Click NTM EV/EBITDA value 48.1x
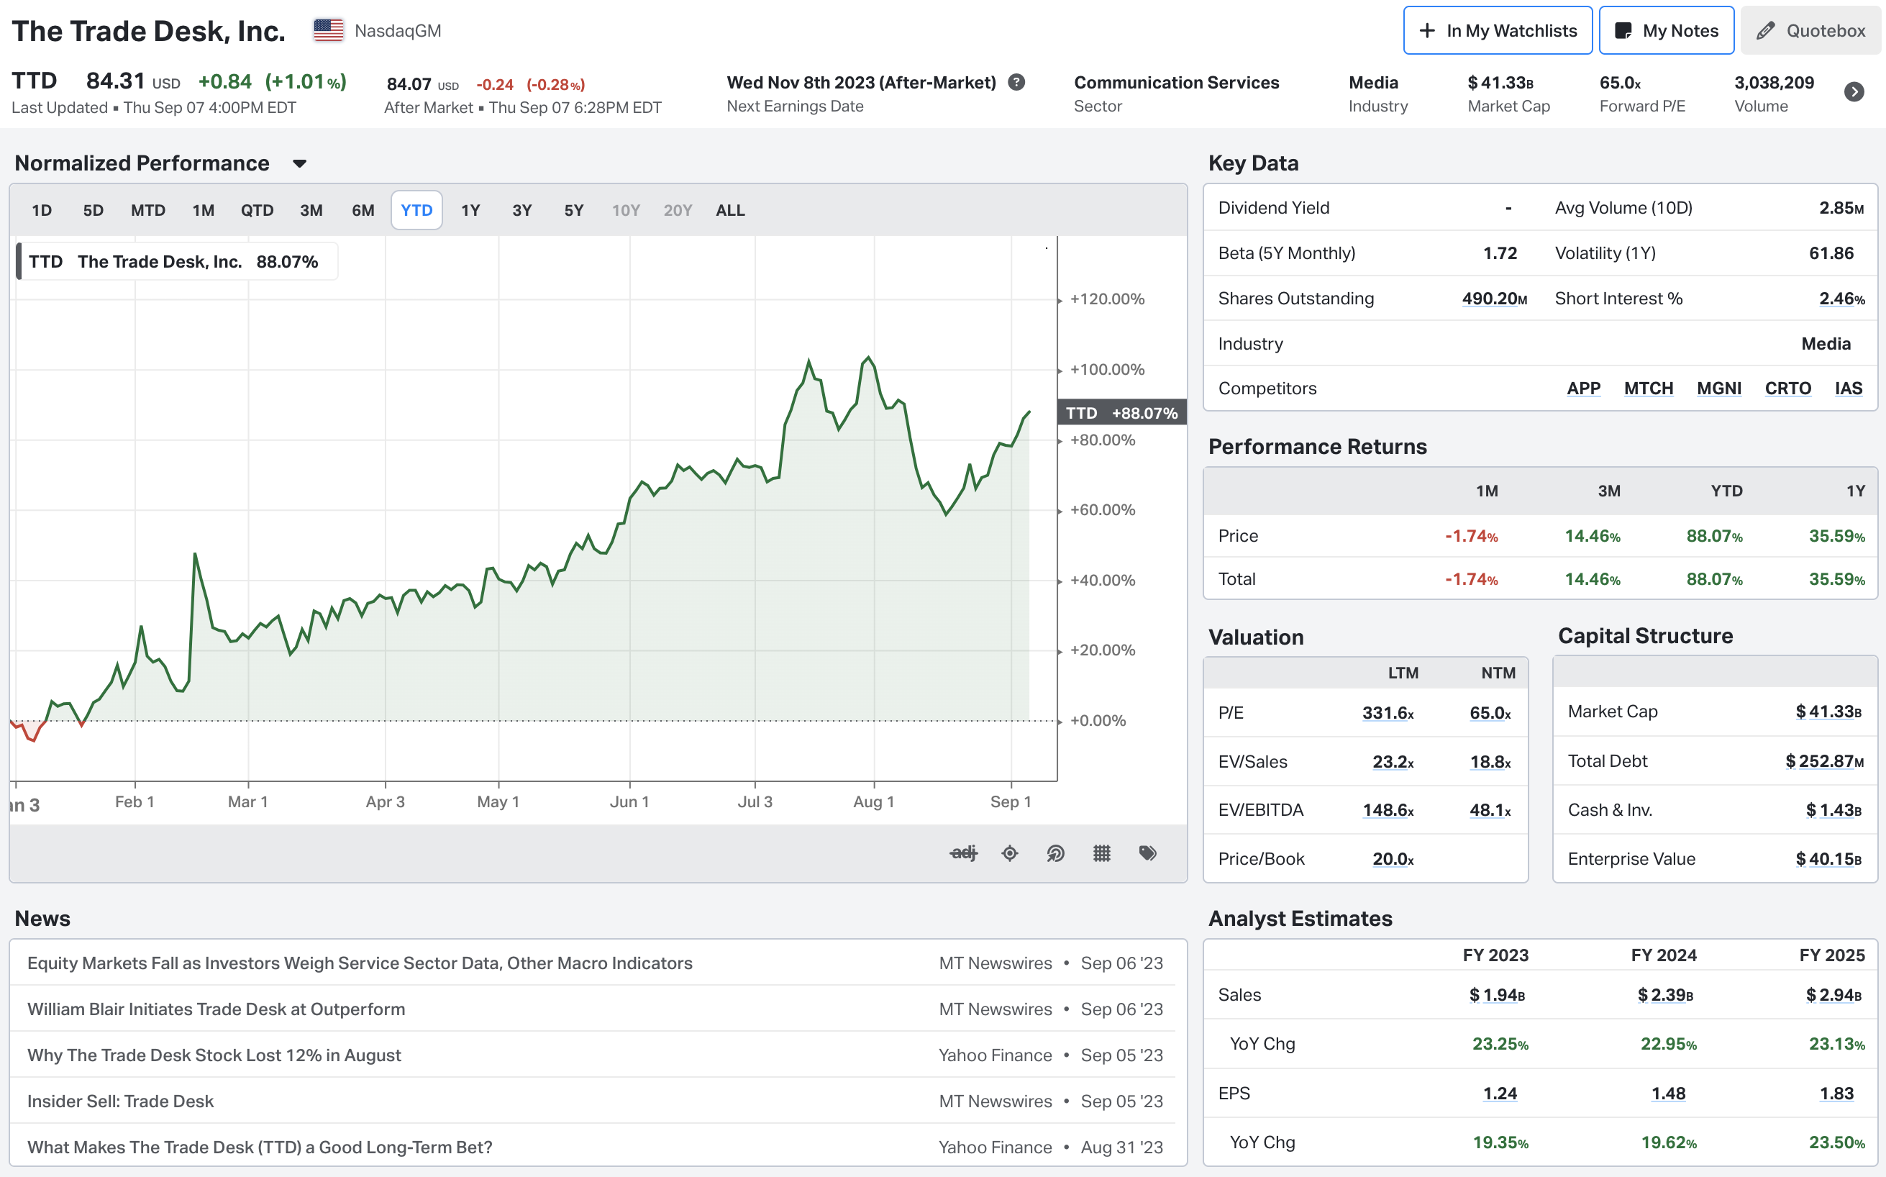This screenshot has width=1886, height=1177. click(1490, 809)
